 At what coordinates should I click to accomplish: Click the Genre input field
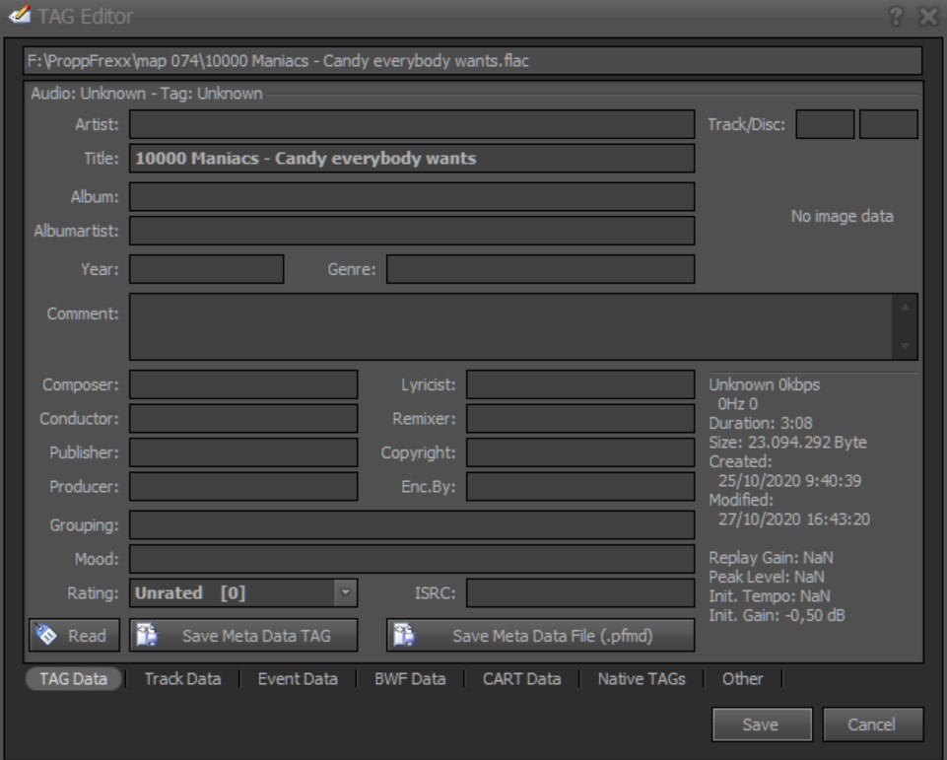click(x=541, y=269)
